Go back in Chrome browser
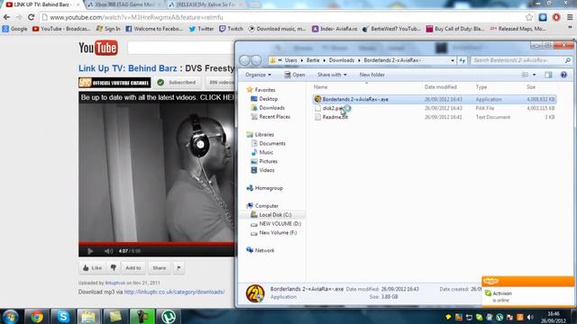 (x=6, y=17)
